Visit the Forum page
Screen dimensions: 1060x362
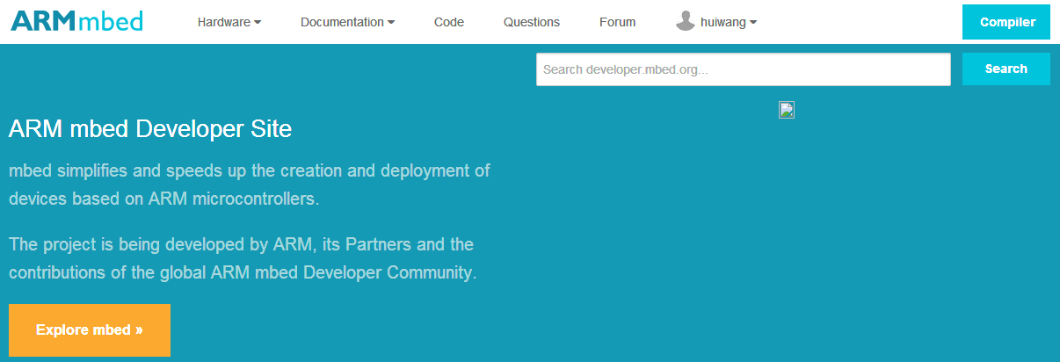click(617, 22)
